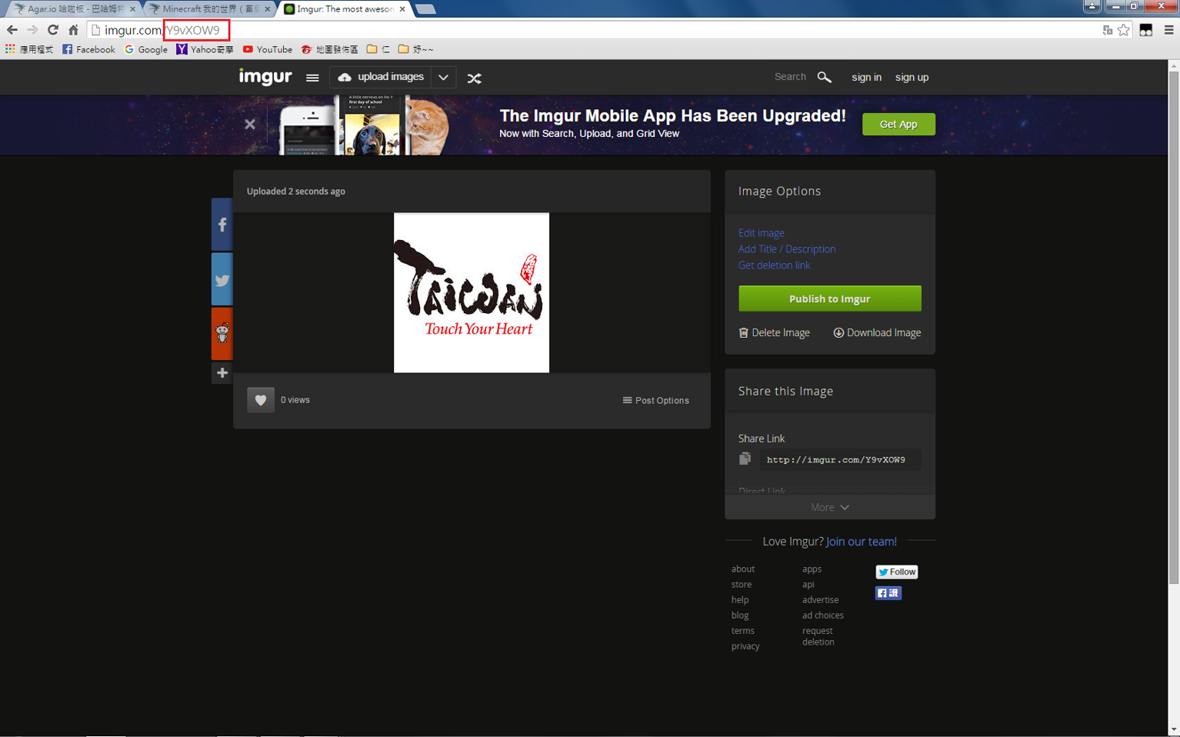
Task: Click the plus icon for more sharing
Action: (222, 373)
